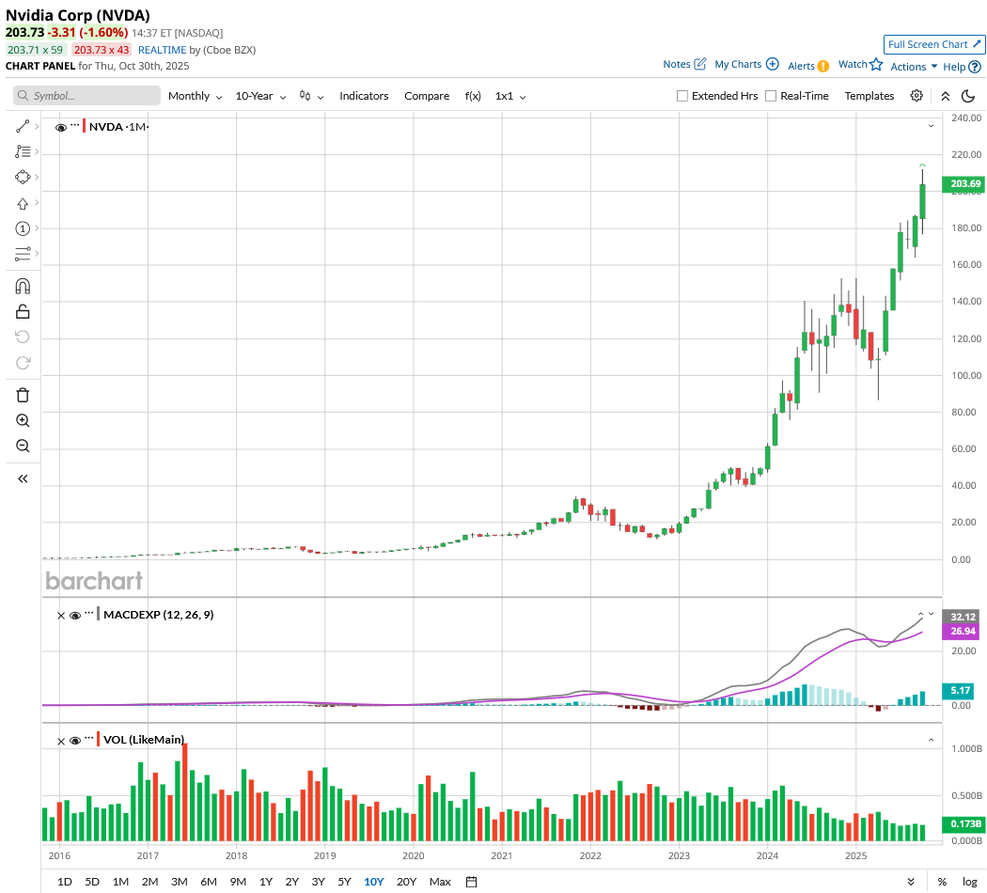Screen dimensions: 987x893
Task: Toggle visibility eye for NVDA main series
Action: pyautogui.click(x=61, y=128)
